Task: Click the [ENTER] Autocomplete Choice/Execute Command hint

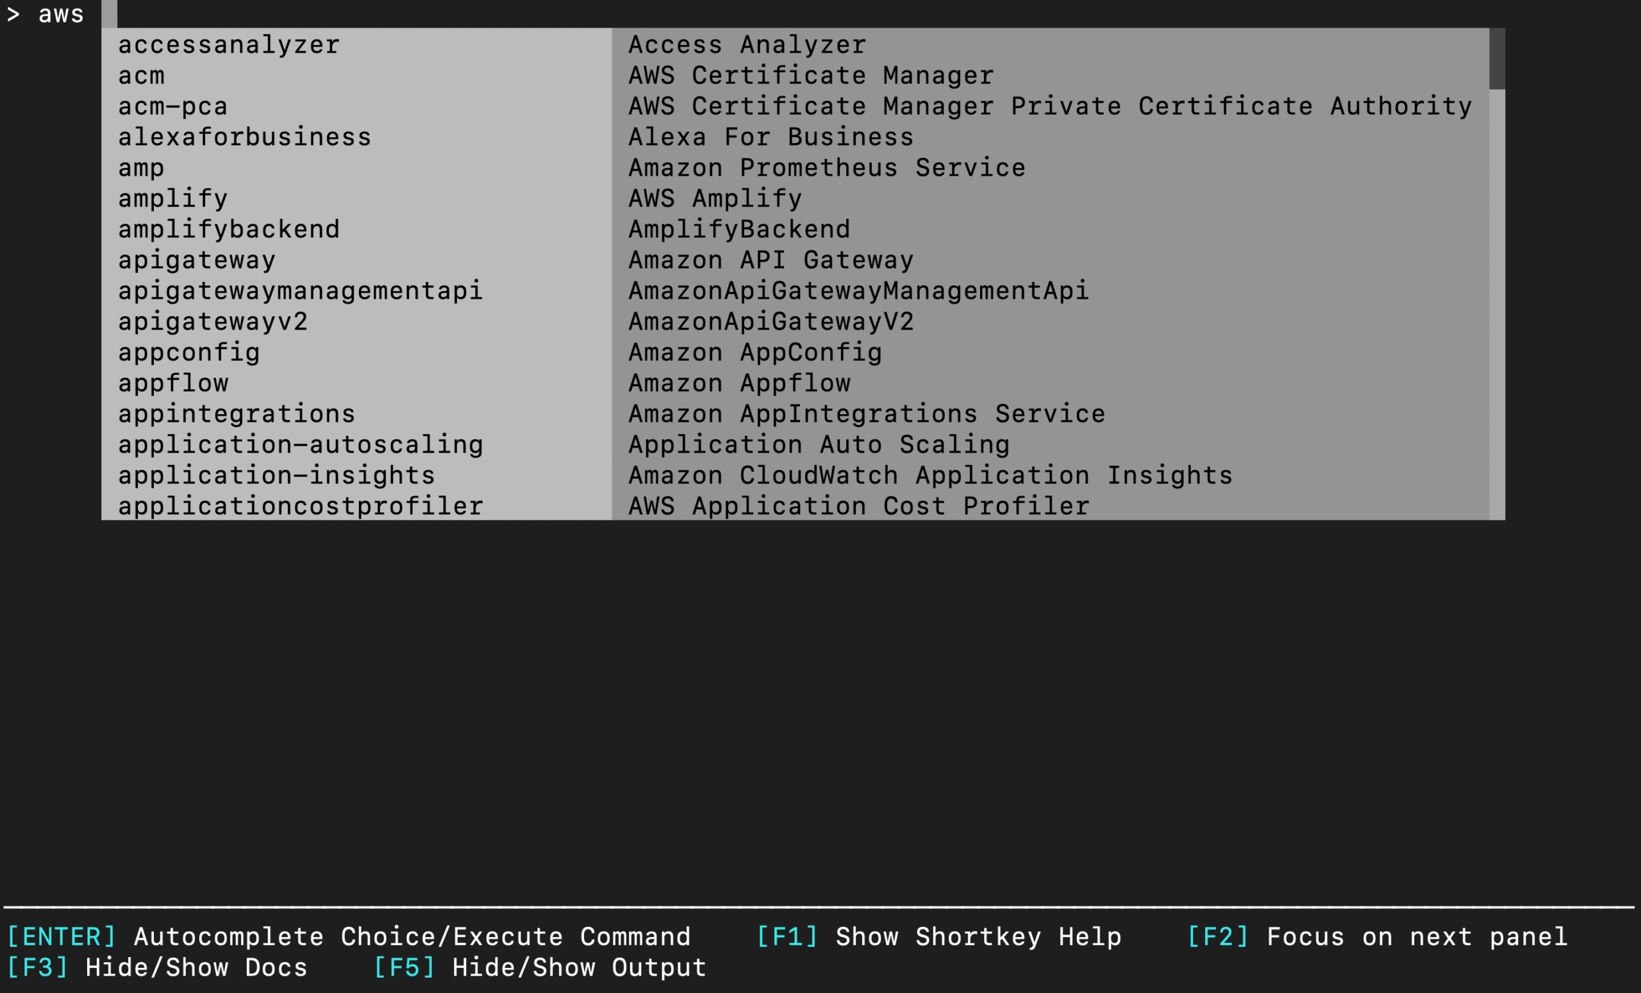Action: [x=349, y=937]
